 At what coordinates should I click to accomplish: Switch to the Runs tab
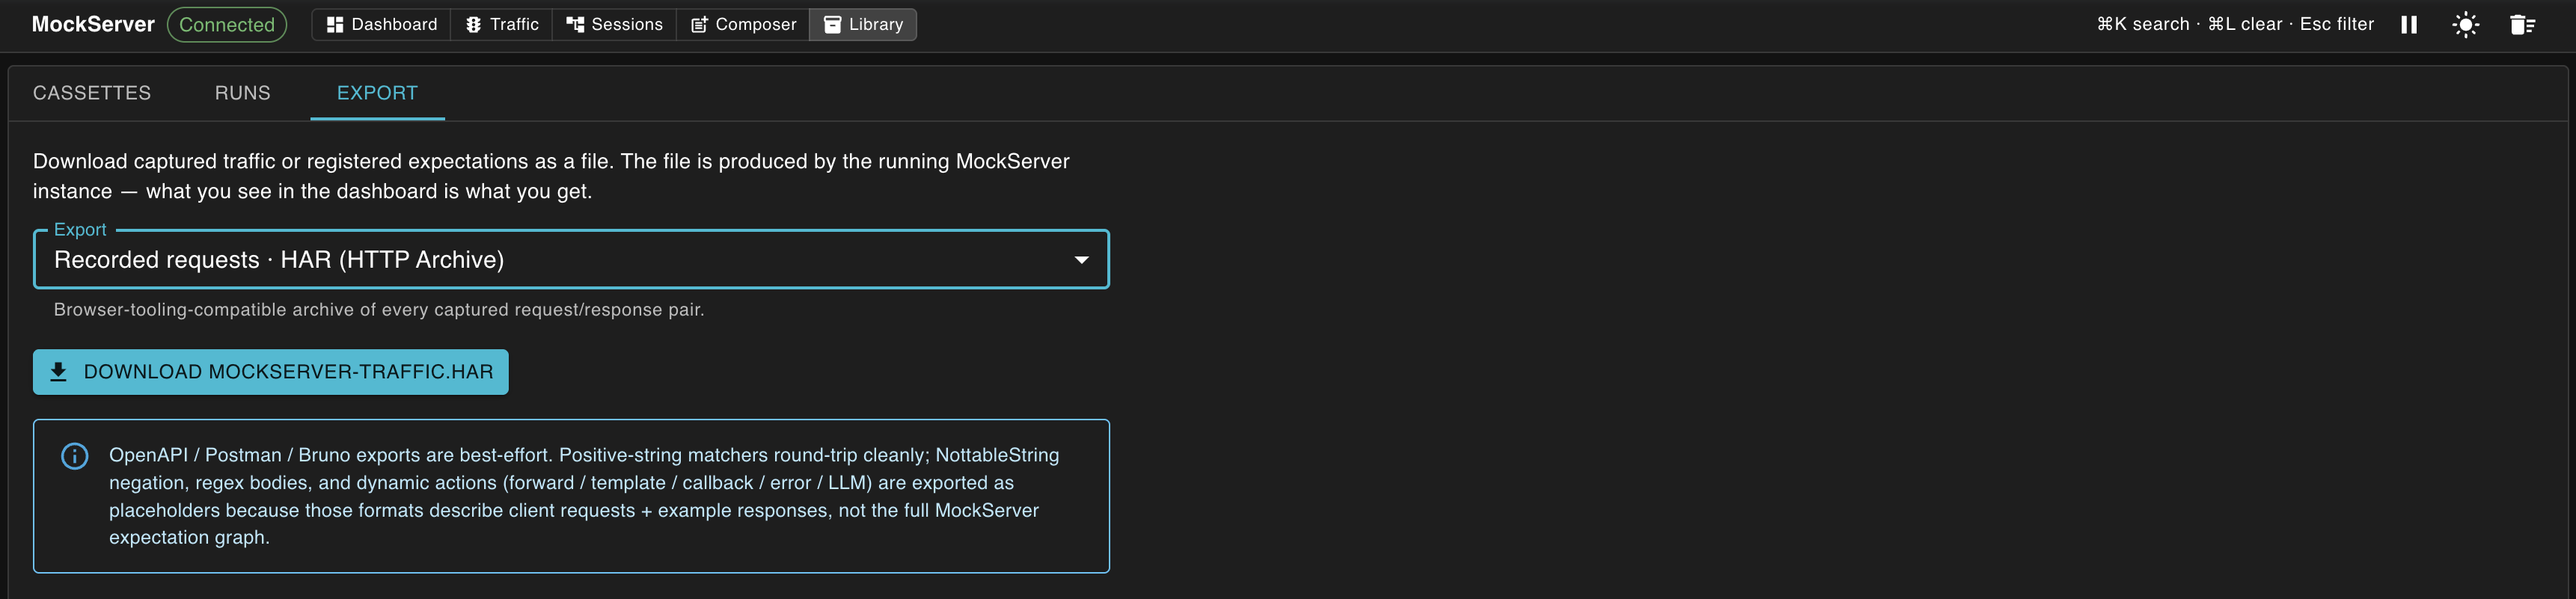(243, 93)
